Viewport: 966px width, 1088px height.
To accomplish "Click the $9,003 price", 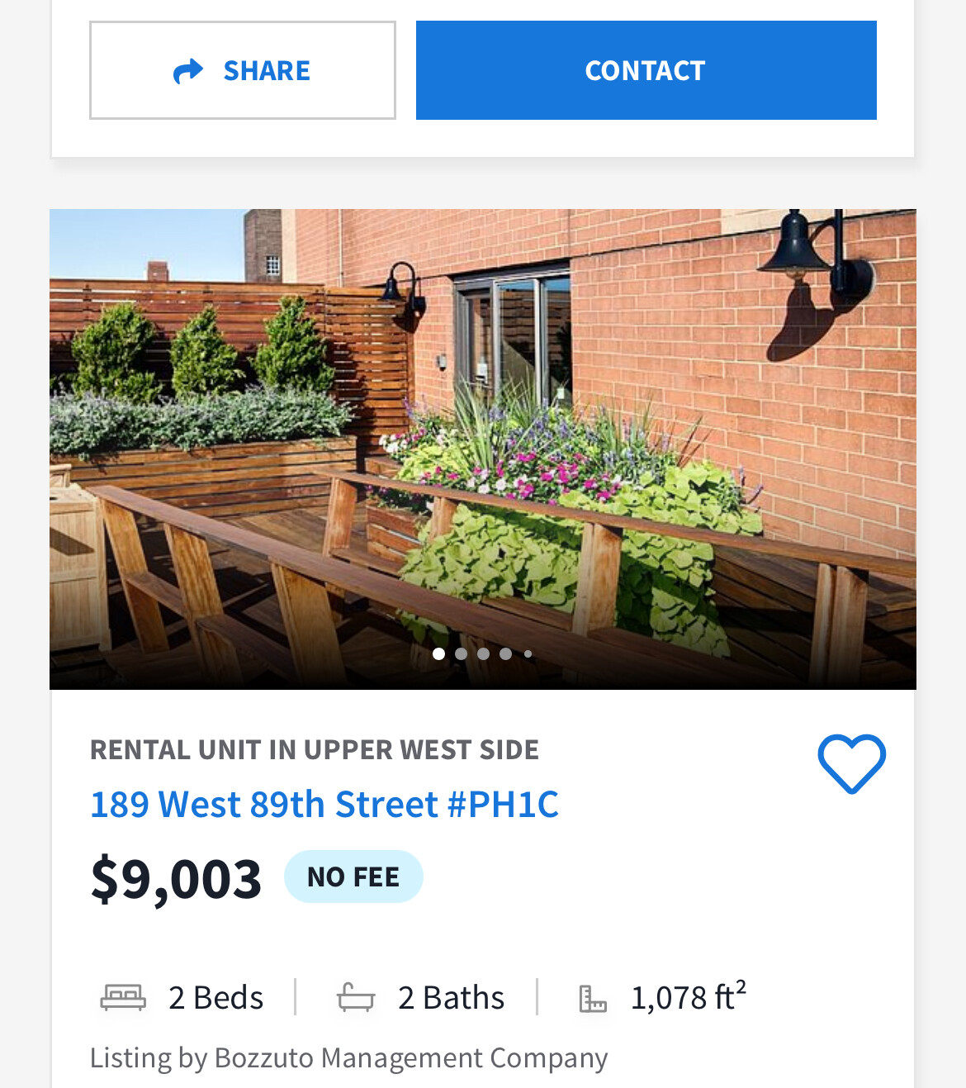I will point(176,878).
